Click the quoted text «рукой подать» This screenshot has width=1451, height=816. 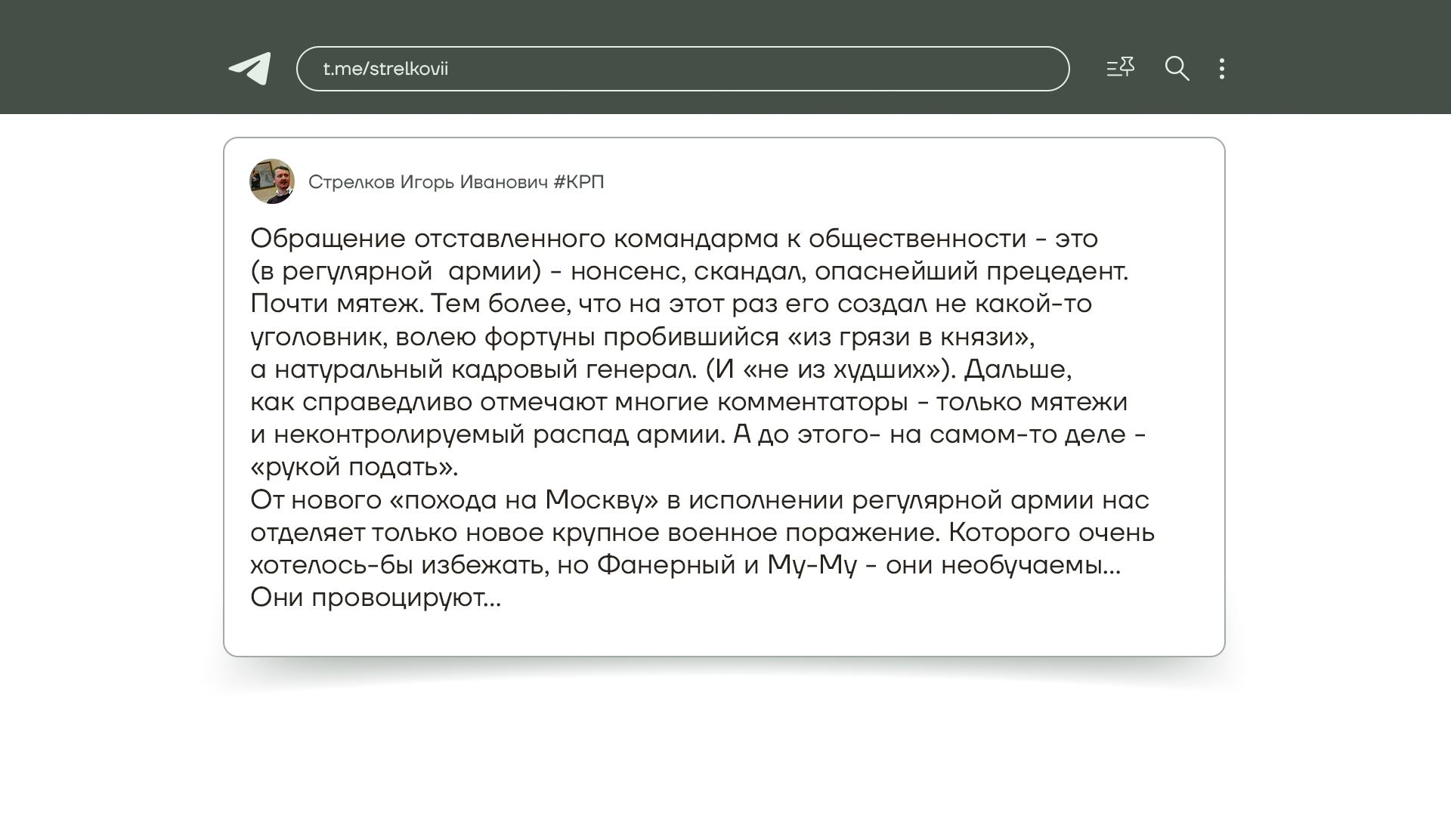point(354,467)
